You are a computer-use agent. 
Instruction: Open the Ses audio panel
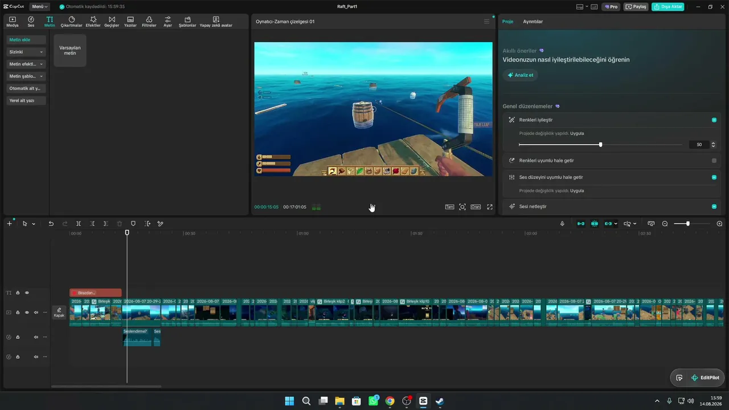point(31,22)
